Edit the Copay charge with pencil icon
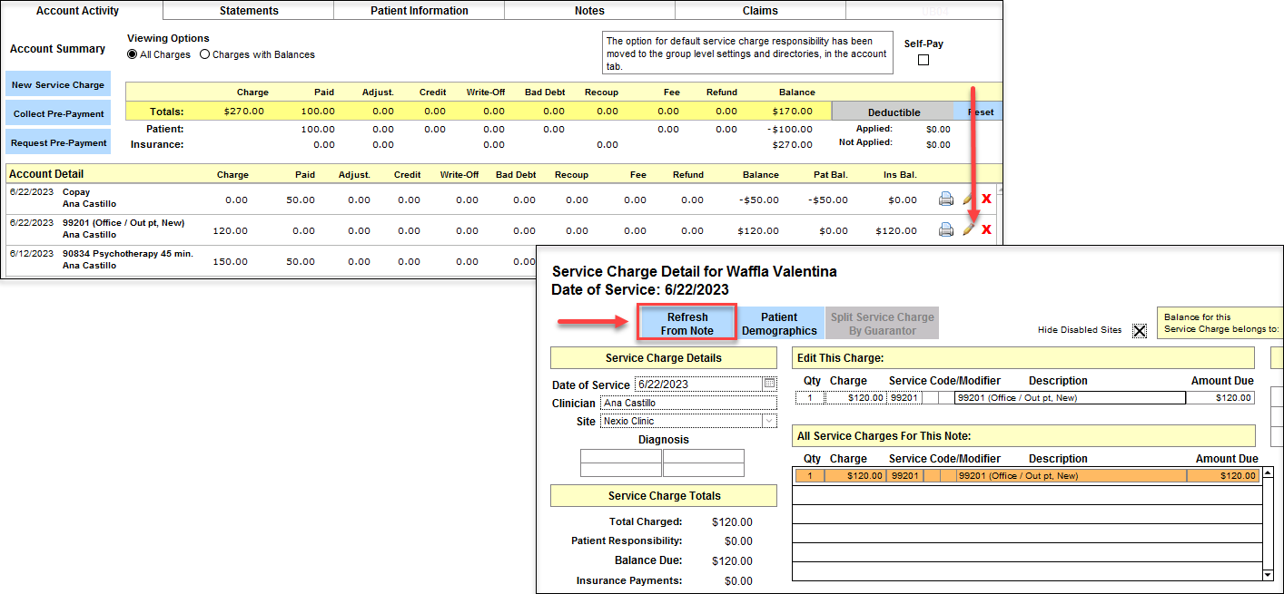Viewport: 1284px width, 594px height. pyautogui.click(x=968, y=200)
